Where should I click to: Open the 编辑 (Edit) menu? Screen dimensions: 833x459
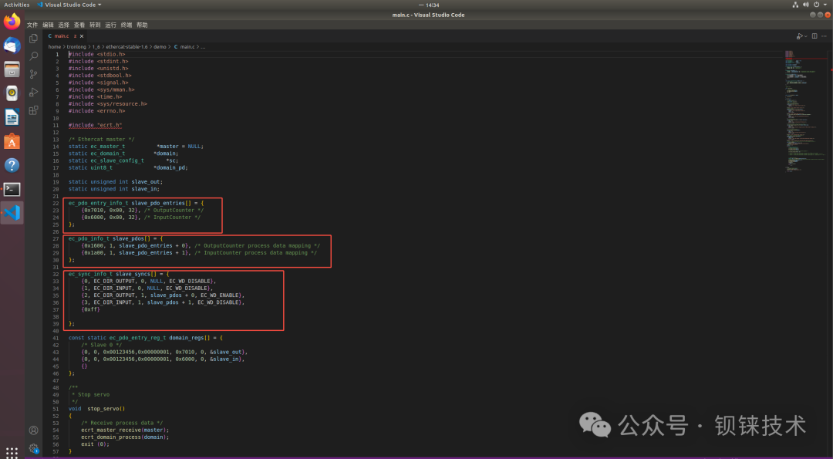point(48,25)
